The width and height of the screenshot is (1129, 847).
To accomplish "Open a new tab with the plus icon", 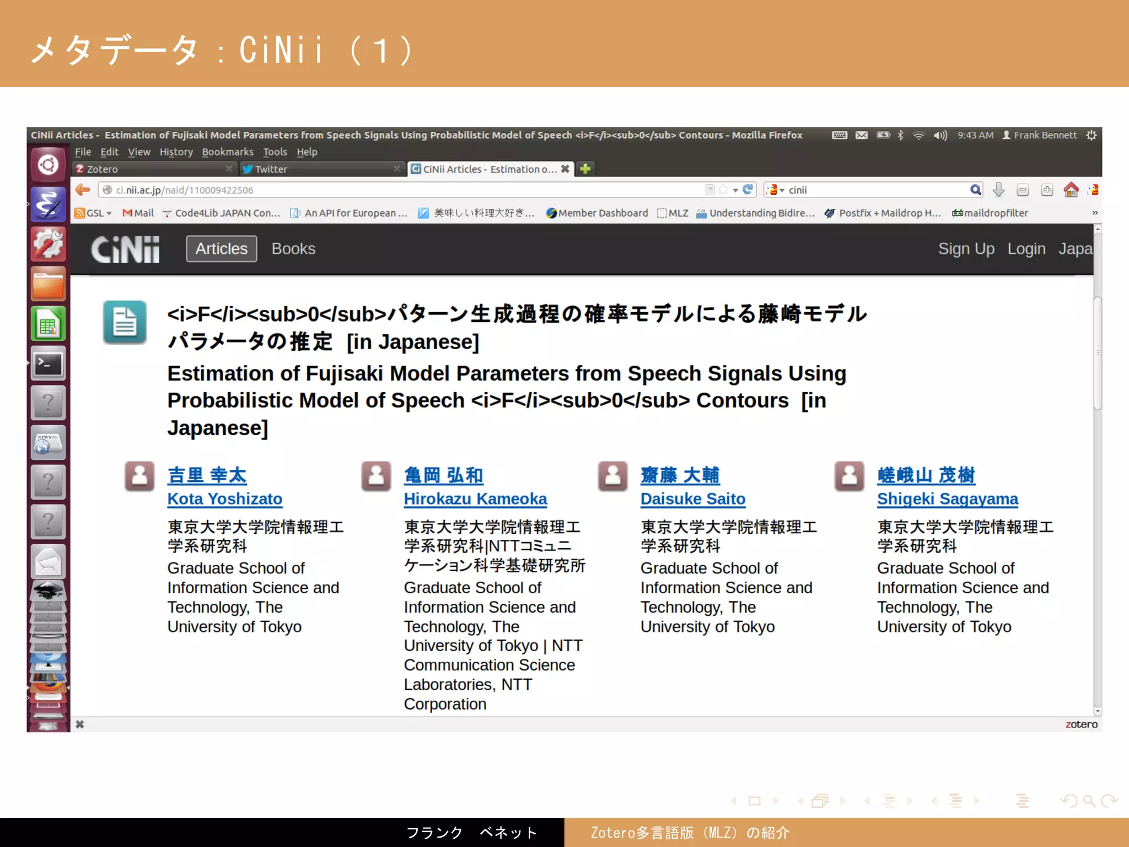I will [585, 169].
